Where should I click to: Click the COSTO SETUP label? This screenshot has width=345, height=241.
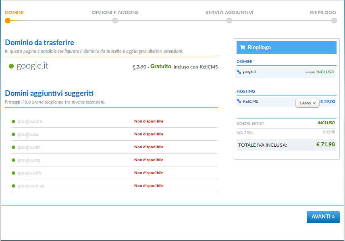pos(251,124)
